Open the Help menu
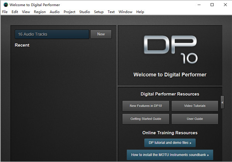Viewport: 232px width, 162px height. (x=140, y=12)
